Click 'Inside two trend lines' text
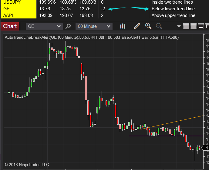 point(172,2)
